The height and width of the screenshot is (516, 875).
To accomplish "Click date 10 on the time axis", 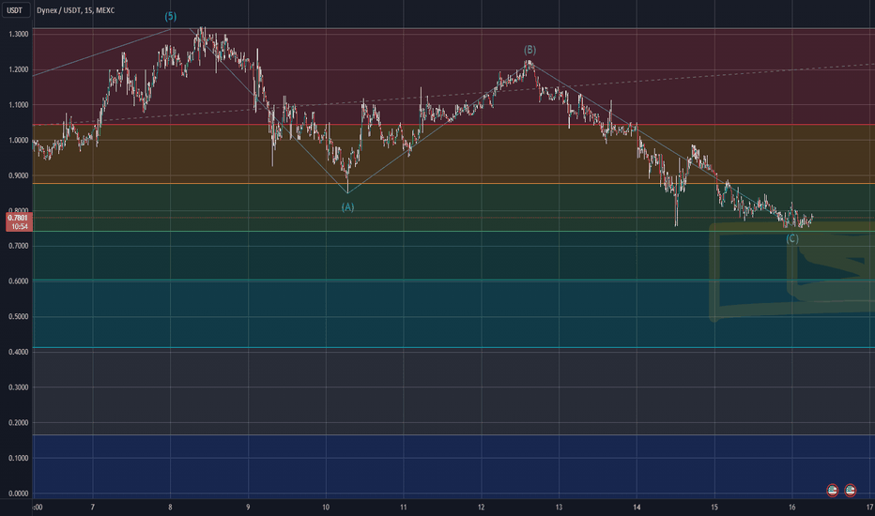I will pyautogui.click(x=326, y=507).
